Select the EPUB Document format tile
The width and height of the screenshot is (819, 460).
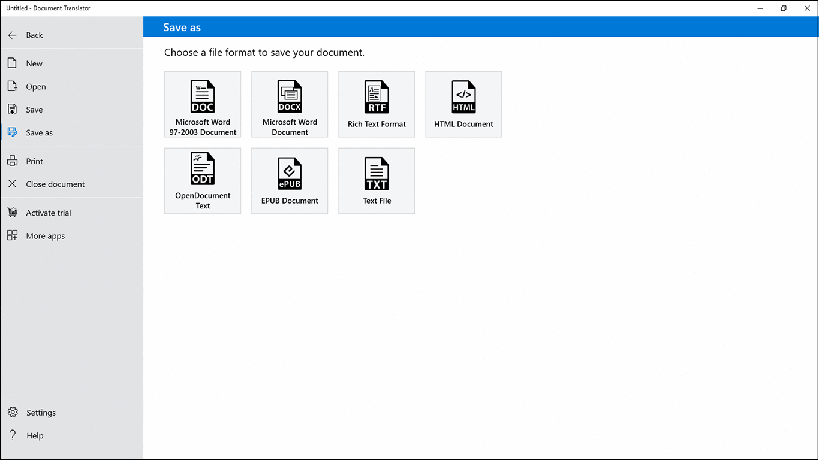pyautogui.click(x=290, y=180)
